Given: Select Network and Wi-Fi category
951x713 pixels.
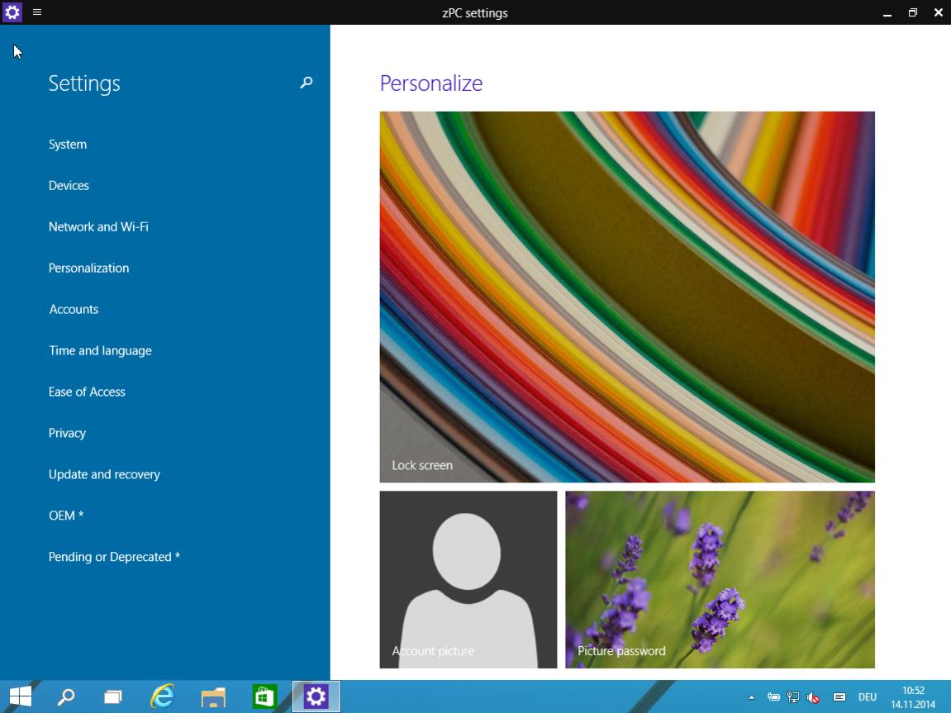Looking at the screenshot, I should pos(98,226).
